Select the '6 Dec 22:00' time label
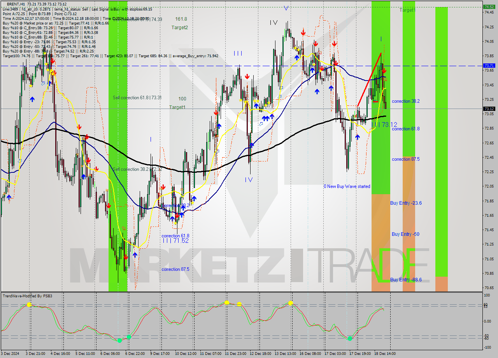The width and height of the screenshot is (498, 358). [135, 354]
